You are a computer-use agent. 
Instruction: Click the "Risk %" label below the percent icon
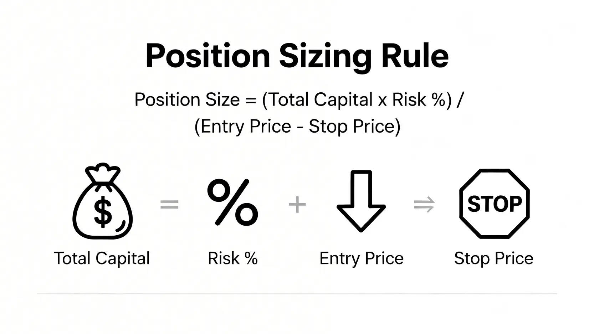pyautogui.click(x=232, y=258)
